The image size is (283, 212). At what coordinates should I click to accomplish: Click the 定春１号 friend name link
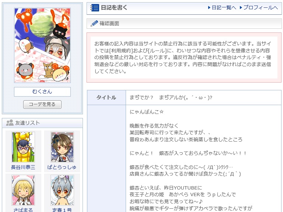tap(62, 210)
